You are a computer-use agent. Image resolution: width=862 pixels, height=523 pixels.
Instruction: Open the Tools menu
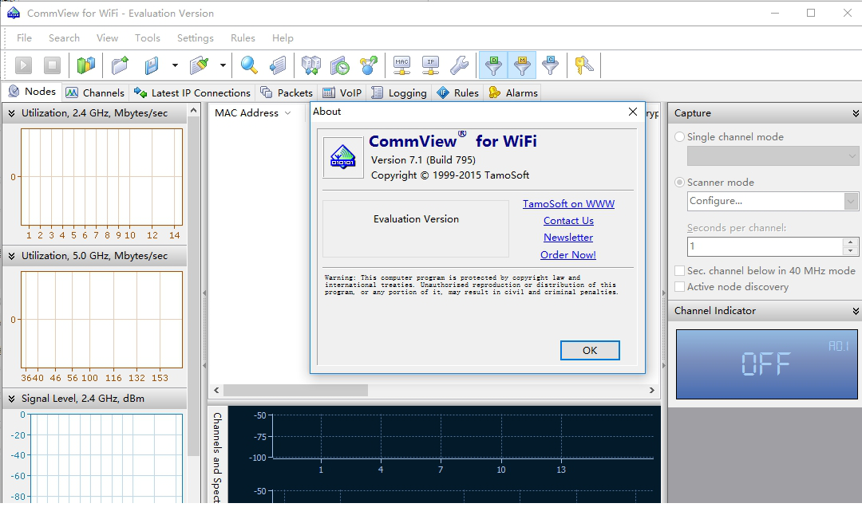(x=148, y=38)
